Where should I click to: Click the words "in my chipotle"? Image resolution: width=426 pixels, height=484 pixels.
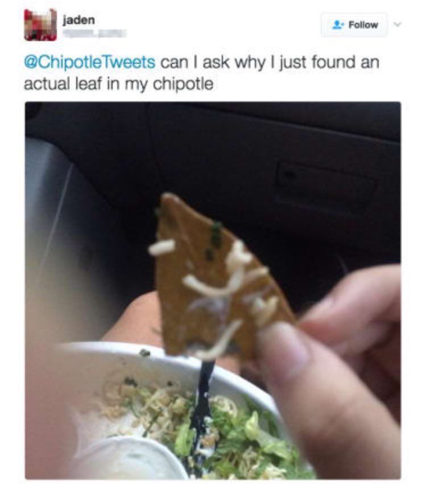coord(160,84)
